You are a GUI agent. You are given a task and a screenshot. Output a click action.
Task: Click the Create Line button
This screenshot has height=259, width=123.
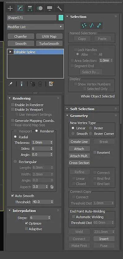pos(79,142)
